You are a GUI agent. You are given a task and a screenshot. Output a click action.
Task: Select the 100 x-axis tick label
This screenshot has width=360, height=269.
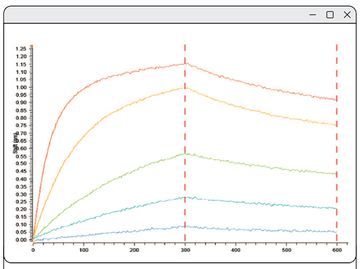click(84, 250)
